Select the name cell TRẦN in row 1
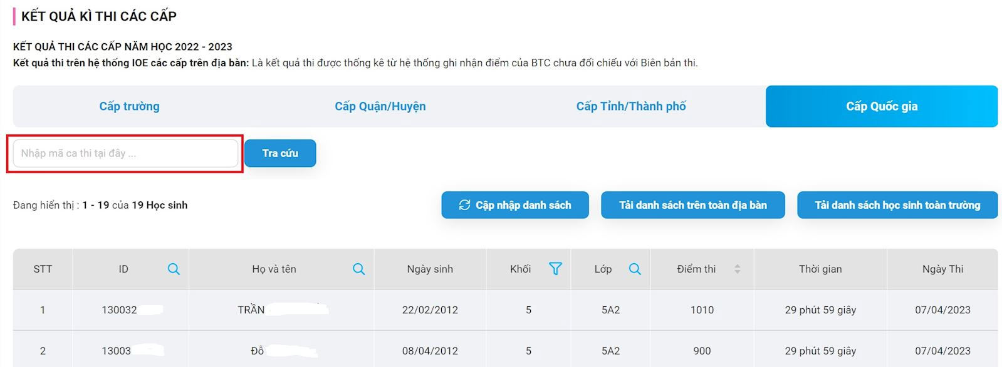 pyautogui.click(x=281, y=309)
